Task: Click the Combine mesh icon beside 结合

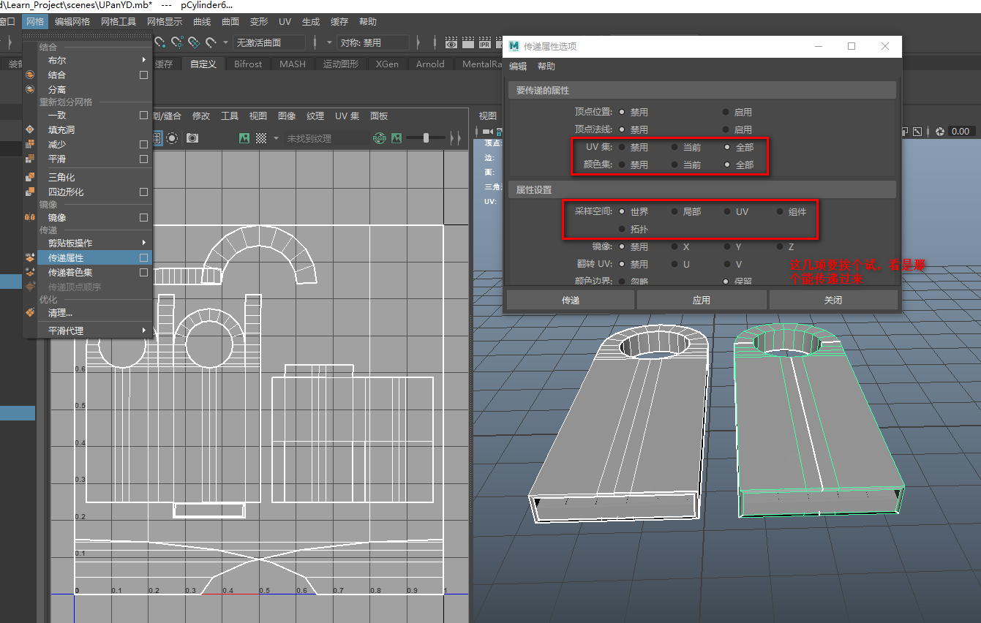Action: 30,75
